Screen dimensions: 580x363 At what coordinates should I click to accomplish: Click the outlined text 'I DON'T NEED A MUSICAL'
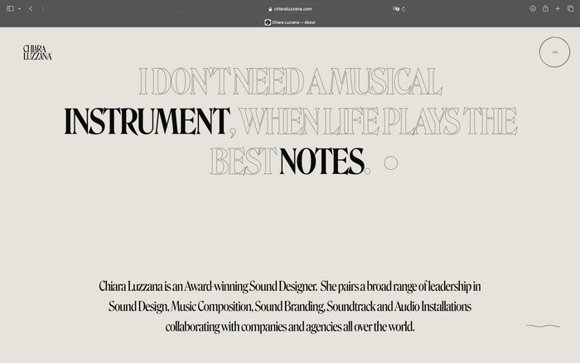tap(291, 81)
